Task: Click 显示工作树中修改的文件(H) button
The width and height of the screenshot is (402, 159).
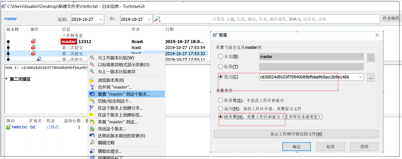Action: [296, 134]
